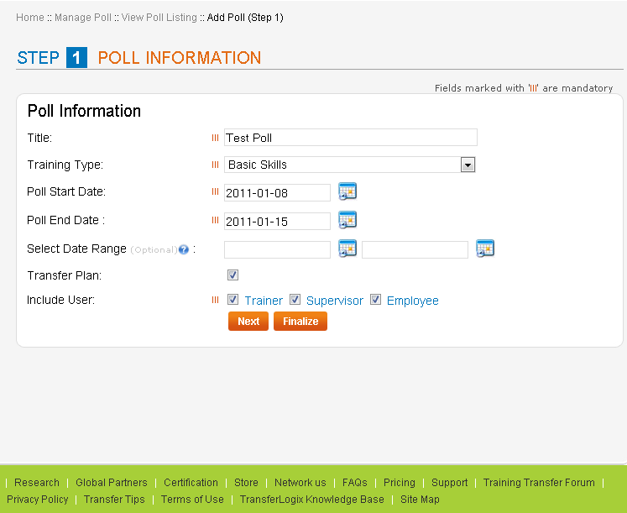
Task: Open the Global Partners footer link
Action: (112, 483)
